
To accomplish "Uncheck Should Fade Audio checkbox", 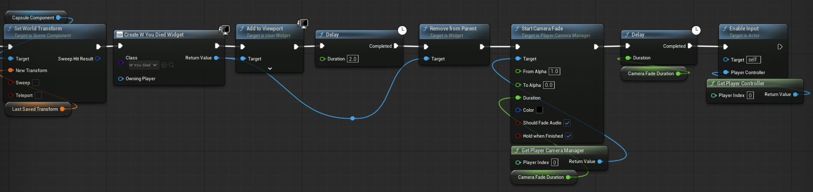I will pyautogui.click(x=567, y=123).
